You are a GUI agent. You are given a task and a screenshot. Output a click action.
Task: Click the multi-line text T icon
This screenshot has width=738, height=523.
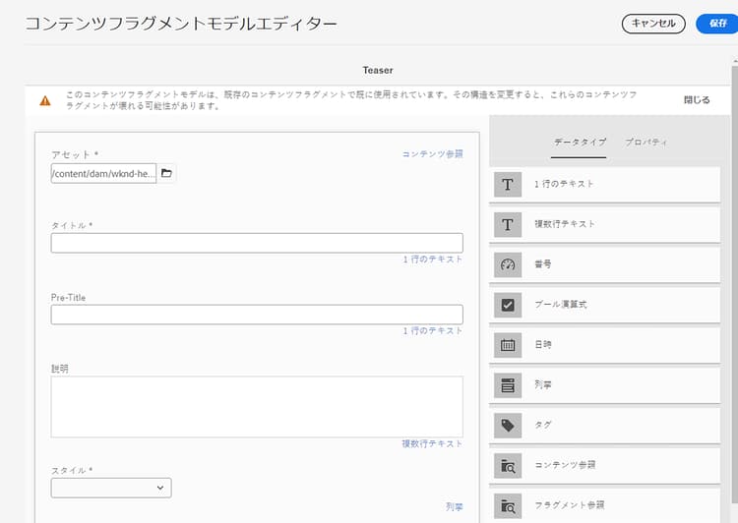(508, 224)
